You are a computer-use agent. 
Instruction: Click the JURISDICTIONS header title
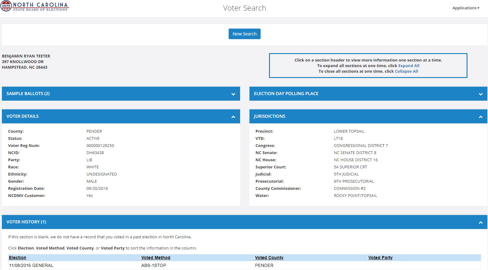tap(270, 116)
